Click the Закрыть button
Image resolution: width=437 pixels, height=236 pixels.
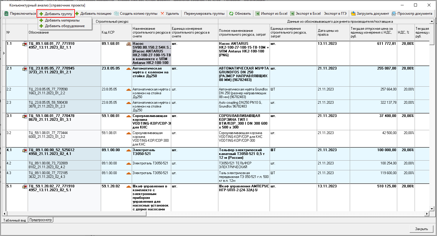421,229
